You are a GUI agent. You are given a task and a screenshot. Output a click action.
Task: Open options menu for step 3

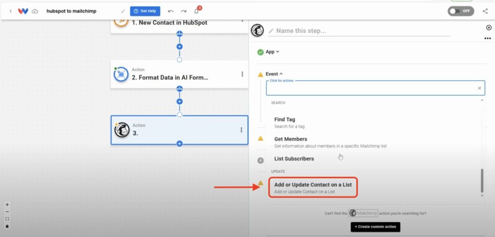[241, 130]
